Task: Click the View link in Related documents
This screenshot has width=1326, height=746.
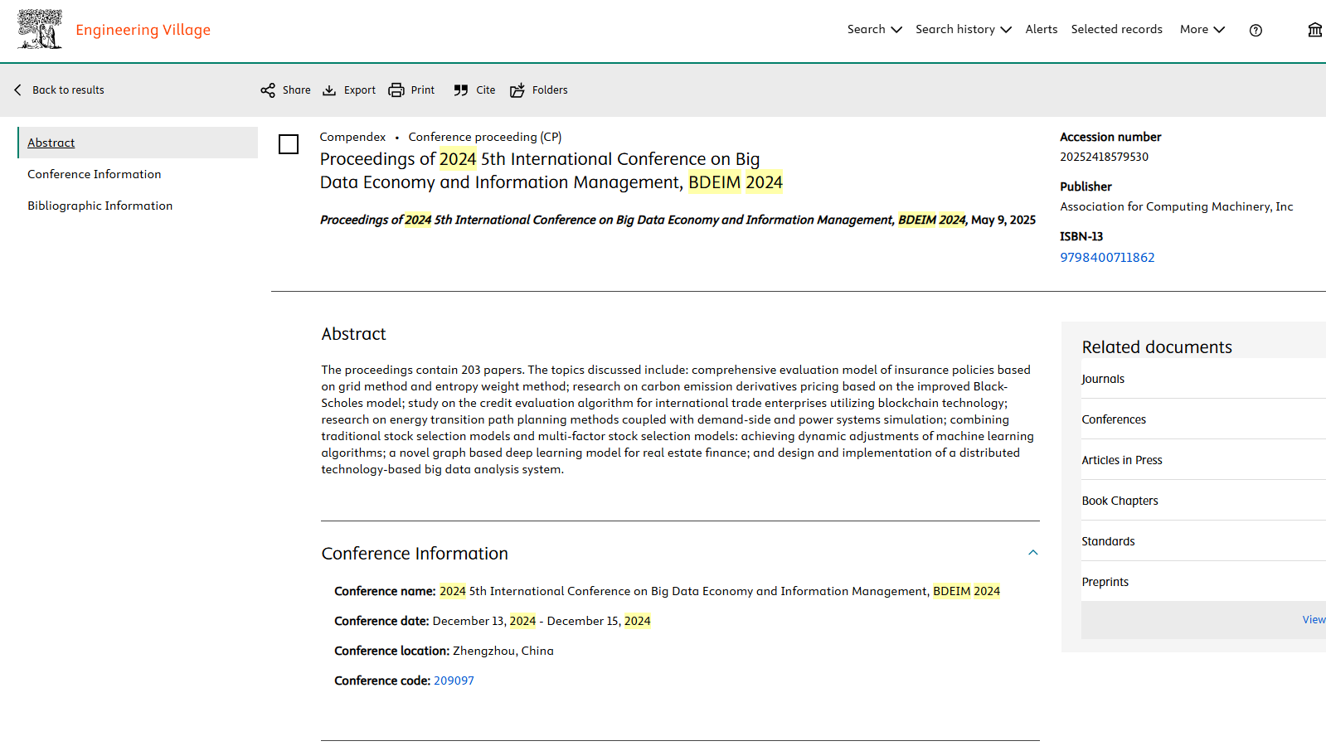Action: point(1314,619)
